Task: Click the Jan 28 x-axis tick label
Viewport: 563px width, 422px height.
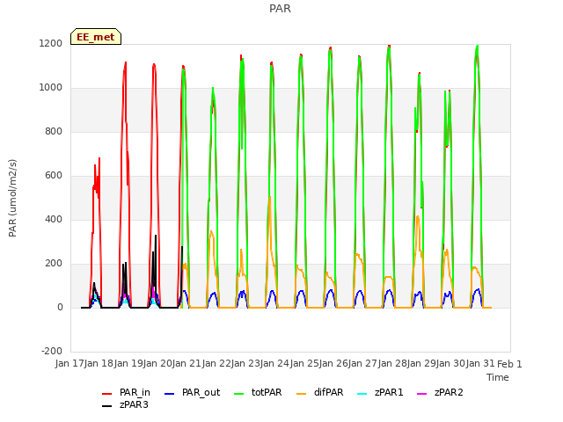Action: (392, 363)
